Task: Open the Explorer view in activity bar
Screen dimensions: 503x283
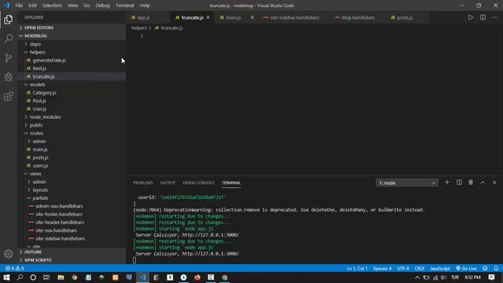Action: pyautogui.click(x=9, y=20)
